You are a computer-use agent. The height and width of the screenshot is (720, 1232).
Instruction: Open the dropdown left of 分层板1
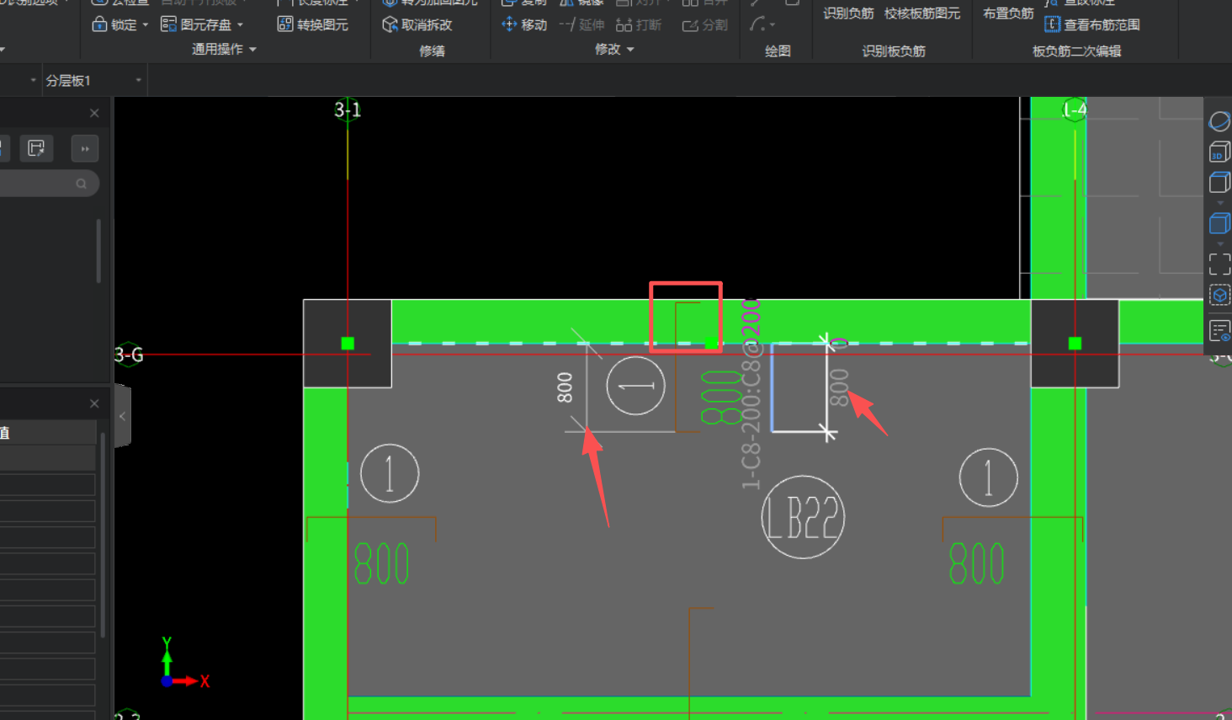tap(34, 81)
